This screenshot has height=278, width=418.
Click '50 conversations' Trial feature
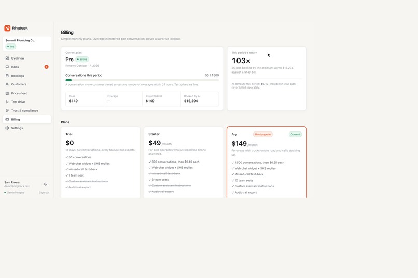(80, 157)
